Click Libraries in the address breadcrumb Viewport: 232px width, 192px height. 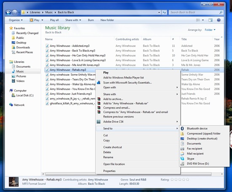coord(35,12)
